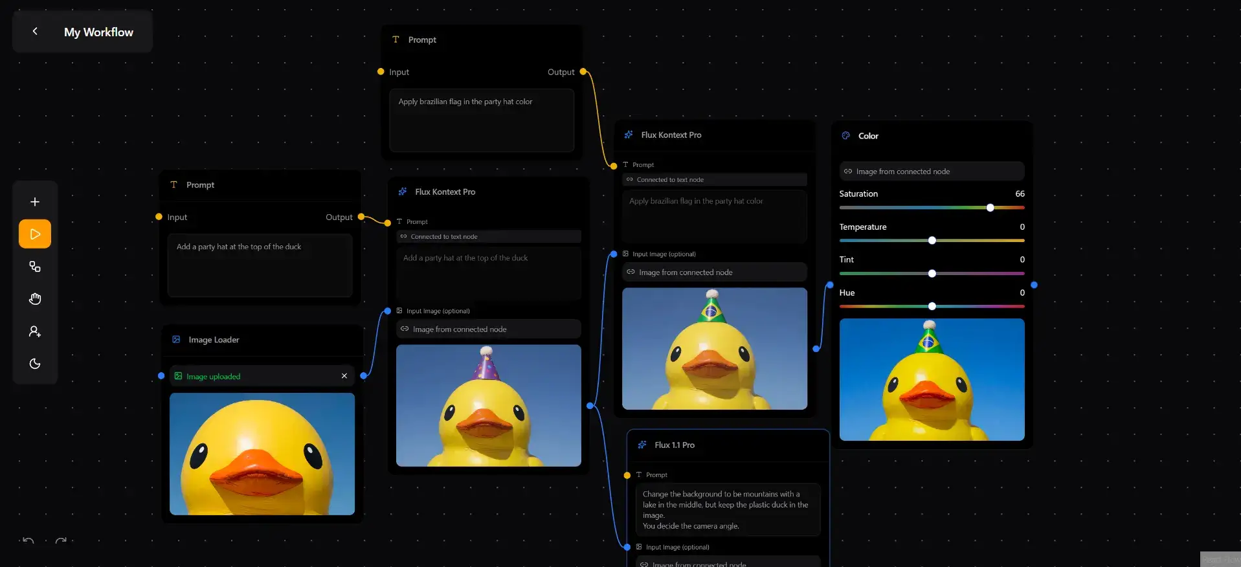Remove the uploaded image with the X
Viewport: 1241px width, 567px height.
click(344, 376)
